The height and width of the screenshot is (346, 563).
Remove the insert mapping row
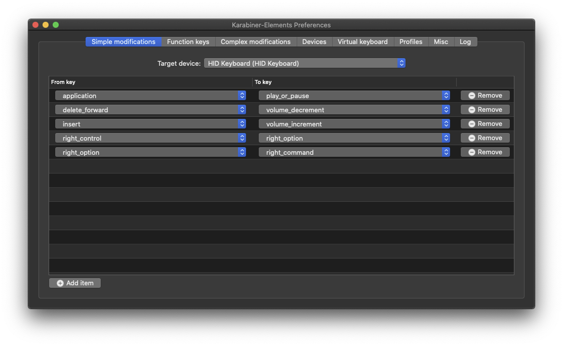pos(485,124)
